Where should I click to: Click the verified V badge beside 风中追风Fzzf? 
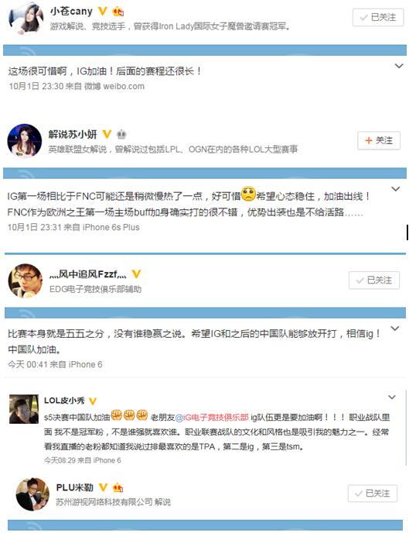[x=136, y=274]
